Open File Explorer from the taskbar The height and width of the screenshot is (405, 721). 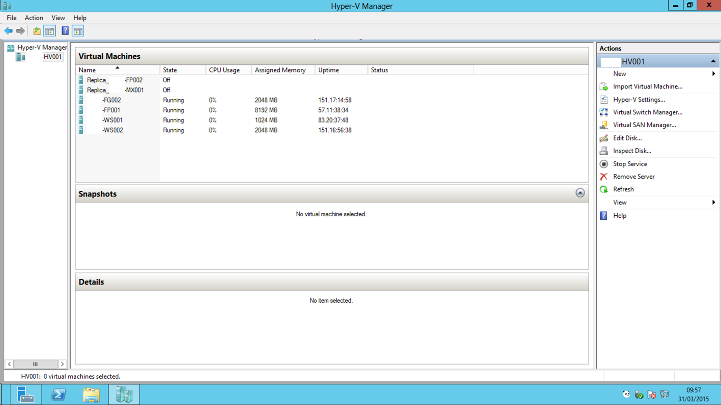click(x=91, y=394)
